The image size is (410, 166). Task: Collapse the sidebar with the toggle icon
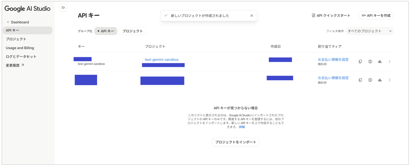point(63,8)
